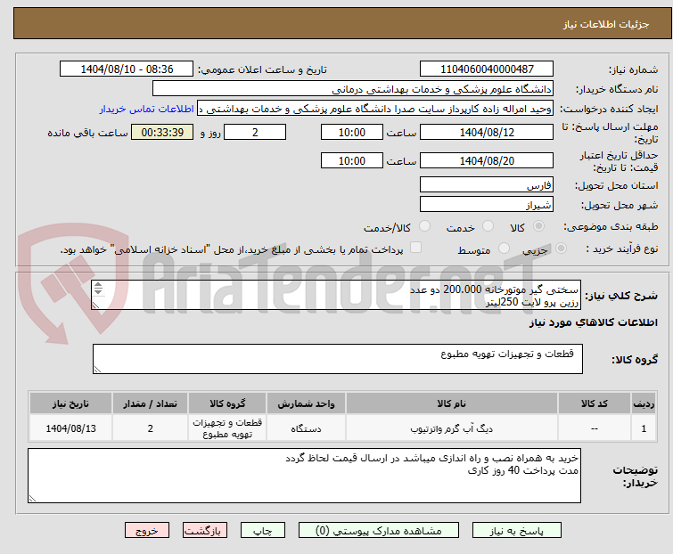This screenshot has width=673, height=554.
Task: Select the خدمت radio button
Action: pos(488,226)
